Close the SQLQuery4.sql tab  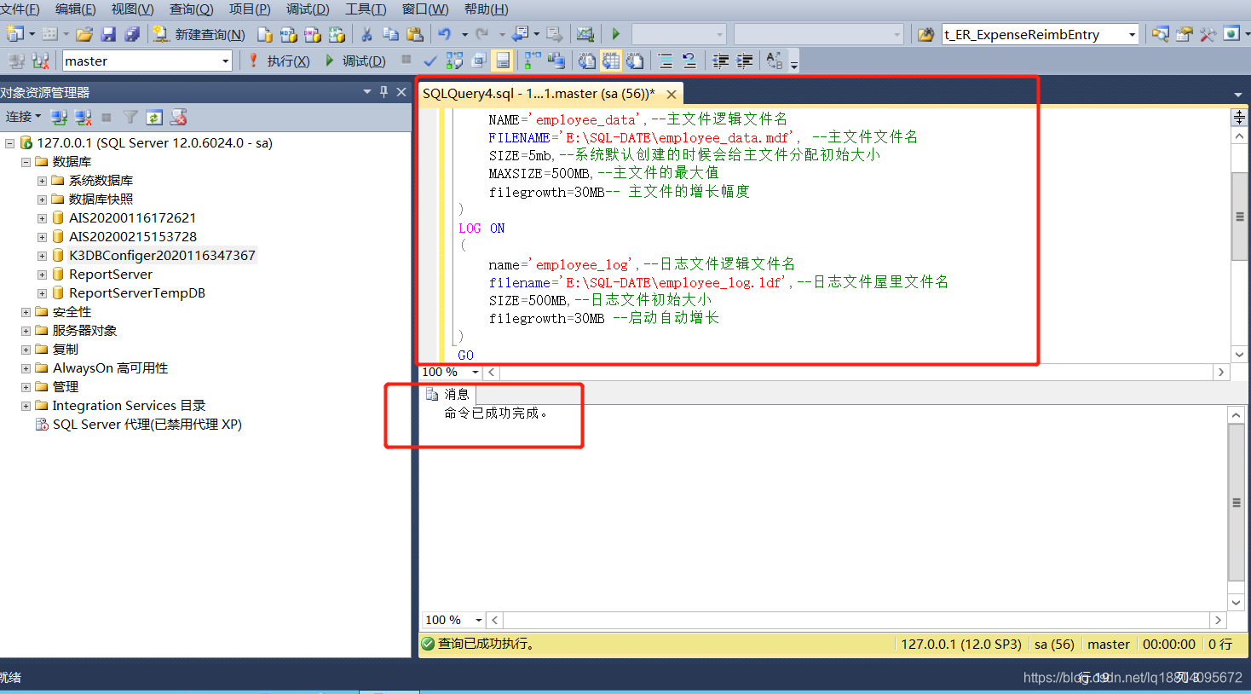click(672, 95)
